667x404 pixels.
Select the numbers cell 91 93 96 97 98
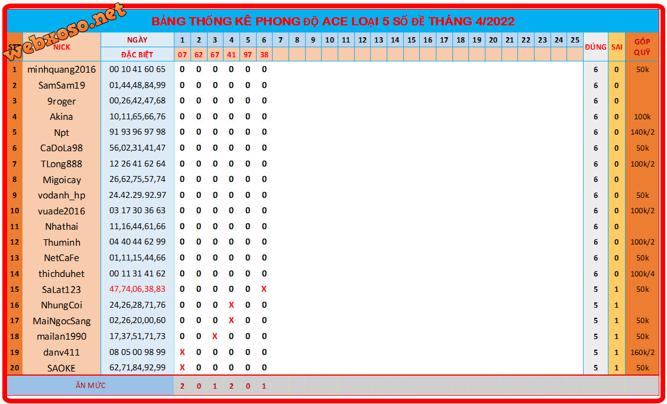137,132
